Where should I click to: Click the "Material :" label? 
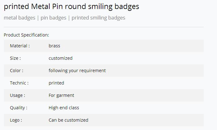pyautogui.click(x=20, y=46)
